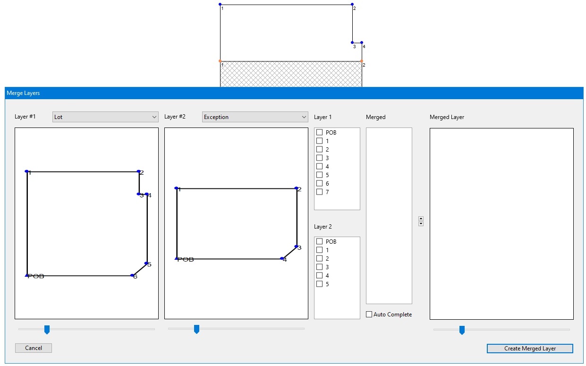Click the Cancel button

tap(34, 348)
